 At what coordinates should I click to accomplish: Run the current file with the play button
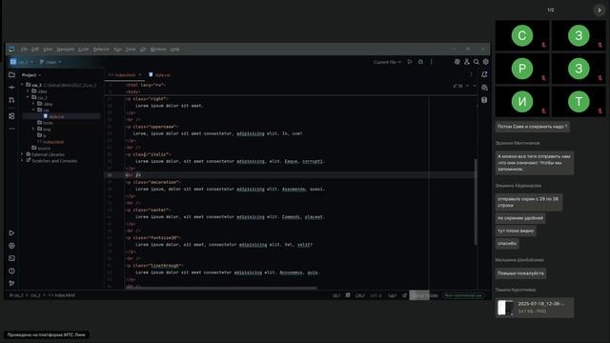coord(410,62)
